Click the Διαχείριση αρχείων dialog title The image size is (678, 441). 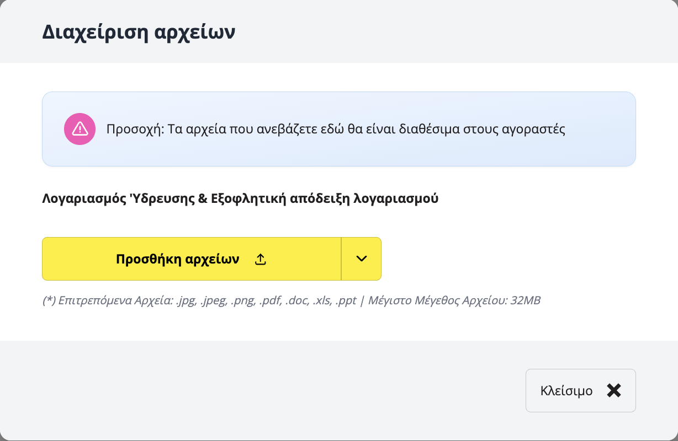pyautogui.click(x=138, y=31)
